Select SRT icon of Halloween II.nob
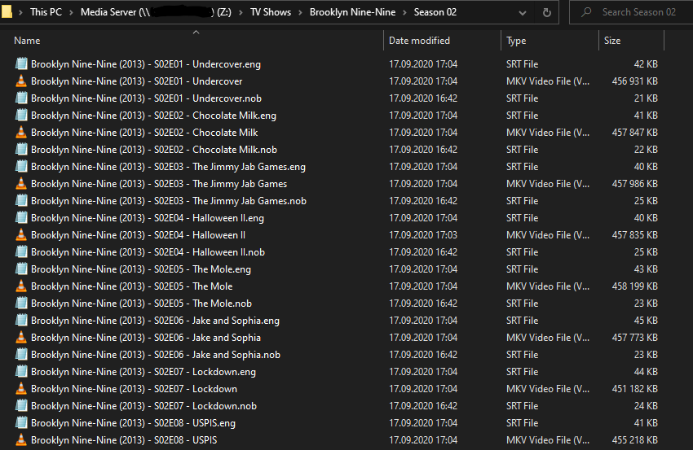Viewport: 693px width, 450px height. [20, 252]
